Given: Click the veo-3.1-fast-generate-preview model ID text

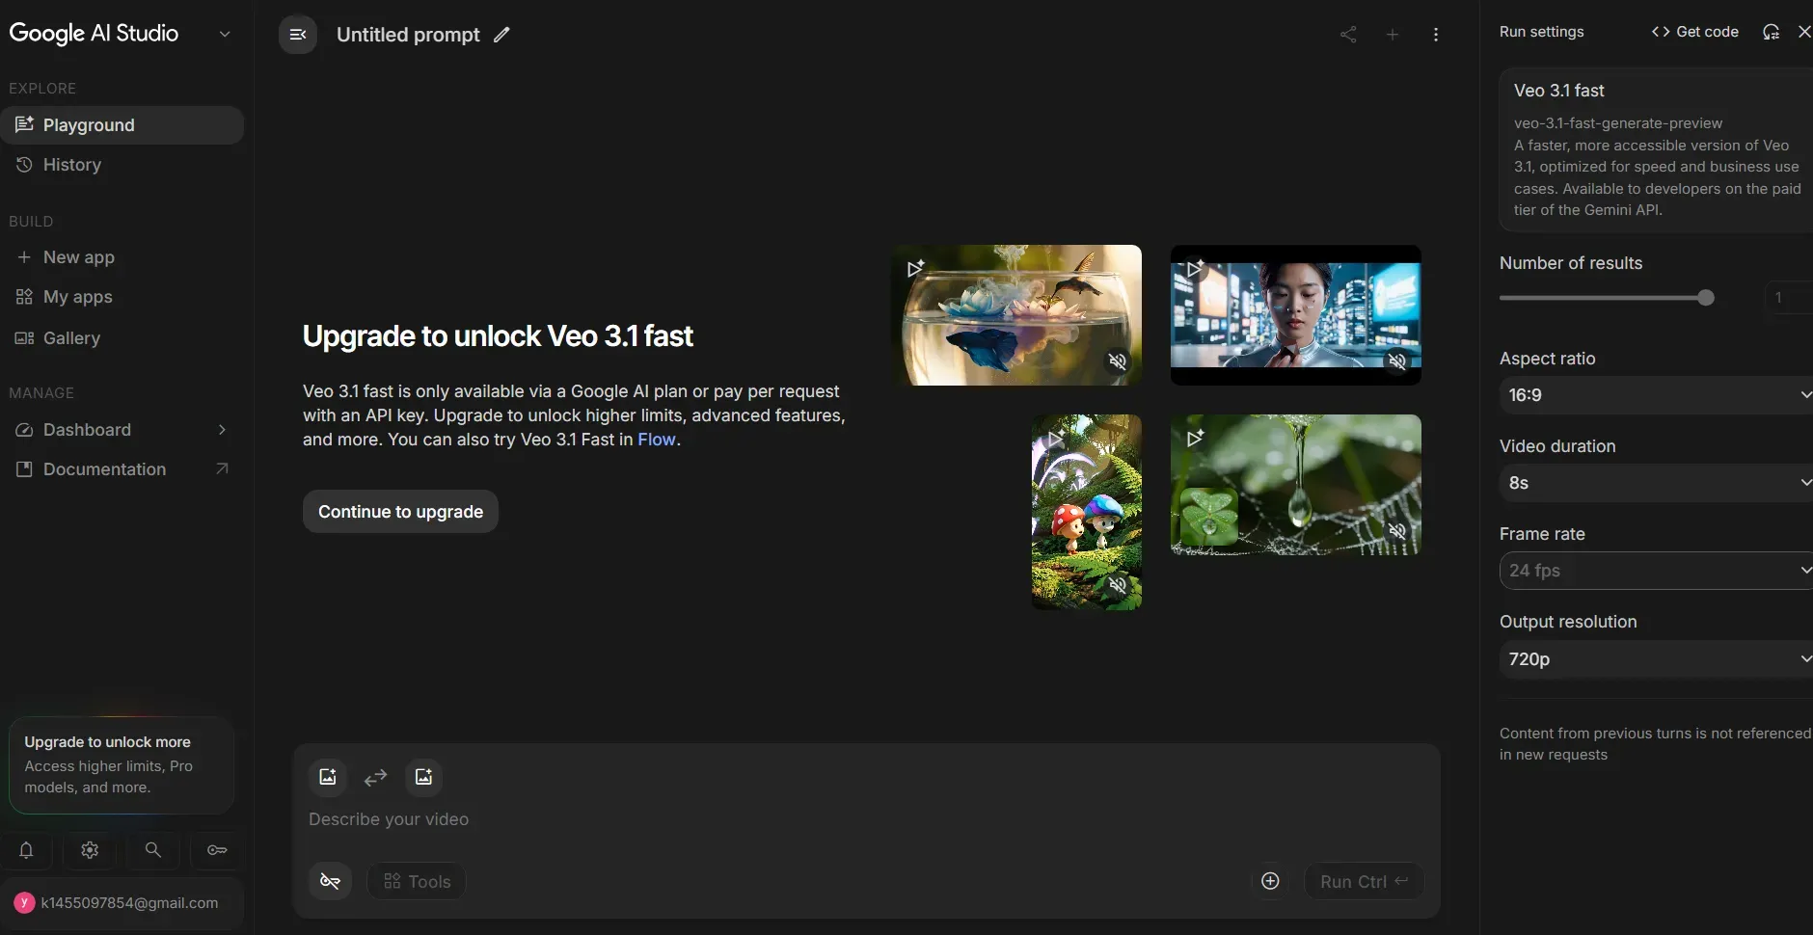Looking at the screenshot, I should (x=1618, y=123).
